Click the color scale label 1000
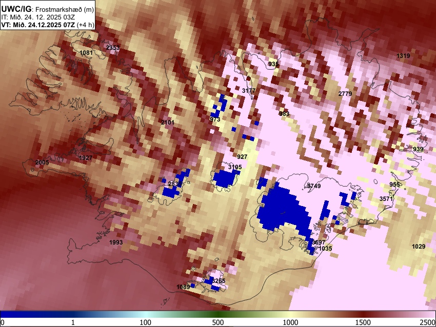The width and height of the screenshot is (436, 327). point(290,322)
